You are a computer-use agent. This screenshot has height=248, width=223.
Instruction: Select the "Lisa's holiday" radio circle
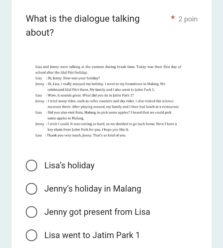[x=32, y=166]
